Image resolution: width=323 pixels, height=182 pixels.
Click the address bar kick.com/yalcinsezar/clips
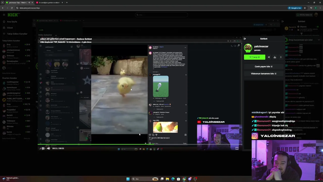[30, 8]
